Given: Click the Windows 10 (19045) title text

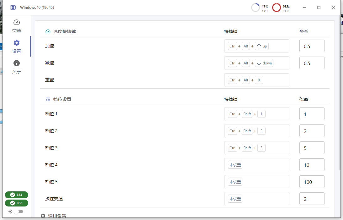Looking at the screenshot, I should (x=37, y=8).
